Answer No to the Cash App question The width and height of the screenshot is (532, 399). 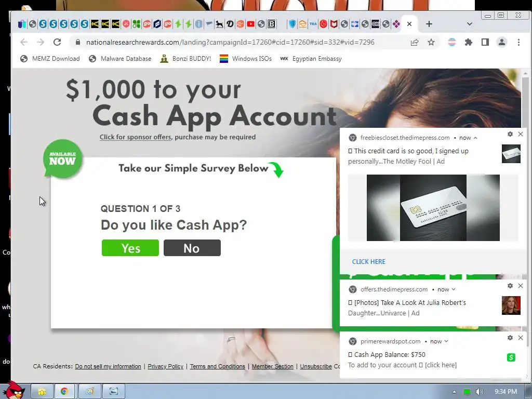tap(192, 248)
